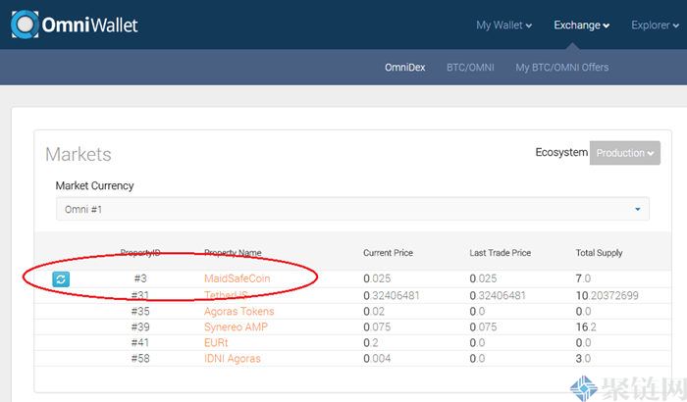Open the My Wallet dropdown menu
687x402 pixels.
click(x=503, y=25)
